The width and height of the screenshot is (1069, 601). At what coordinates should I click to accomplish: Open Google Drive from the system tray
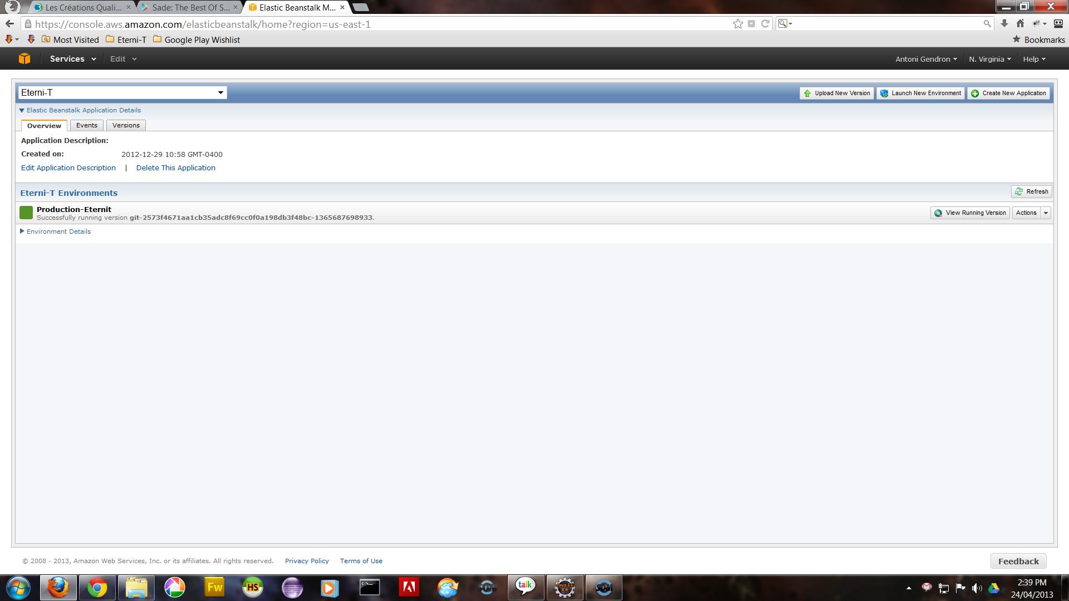pos(994,588)
